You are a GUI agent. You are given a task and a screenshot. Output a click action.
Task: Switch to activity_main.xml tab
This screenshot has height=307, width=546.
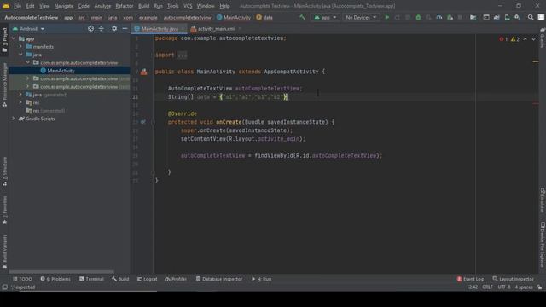pyautogui.click(x=216, y=29)
